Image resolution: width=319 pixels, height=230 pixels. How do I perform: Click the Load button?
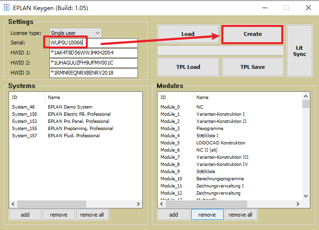(x=188, y=34)
